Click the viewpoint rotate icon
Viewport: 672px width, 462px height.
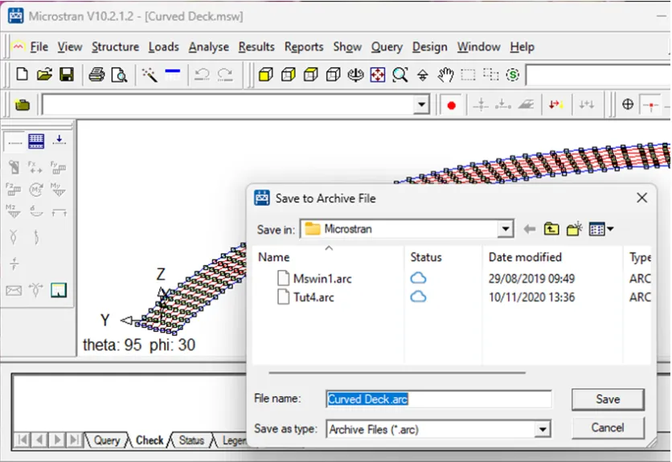[x=355, y=75]
